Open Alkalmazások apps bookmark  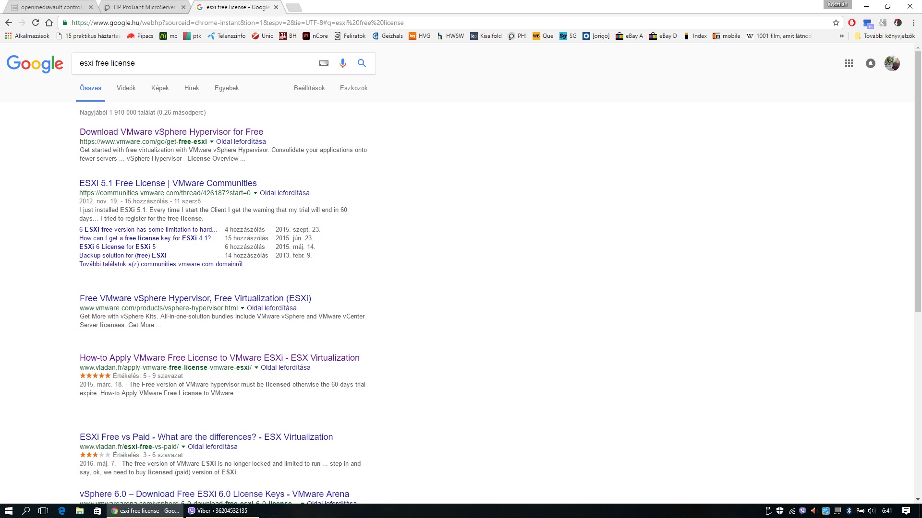pos(27,36)
